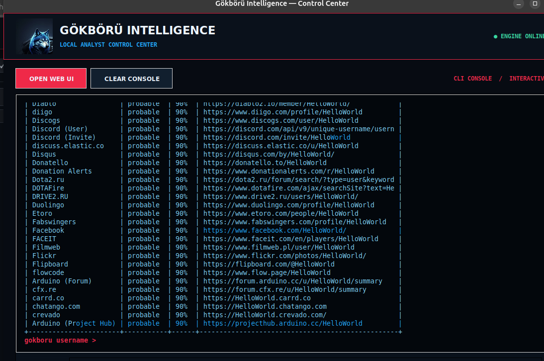Open the diigo profile URL
This screenshot has height=361, width=544.
(x=283, y=112)
